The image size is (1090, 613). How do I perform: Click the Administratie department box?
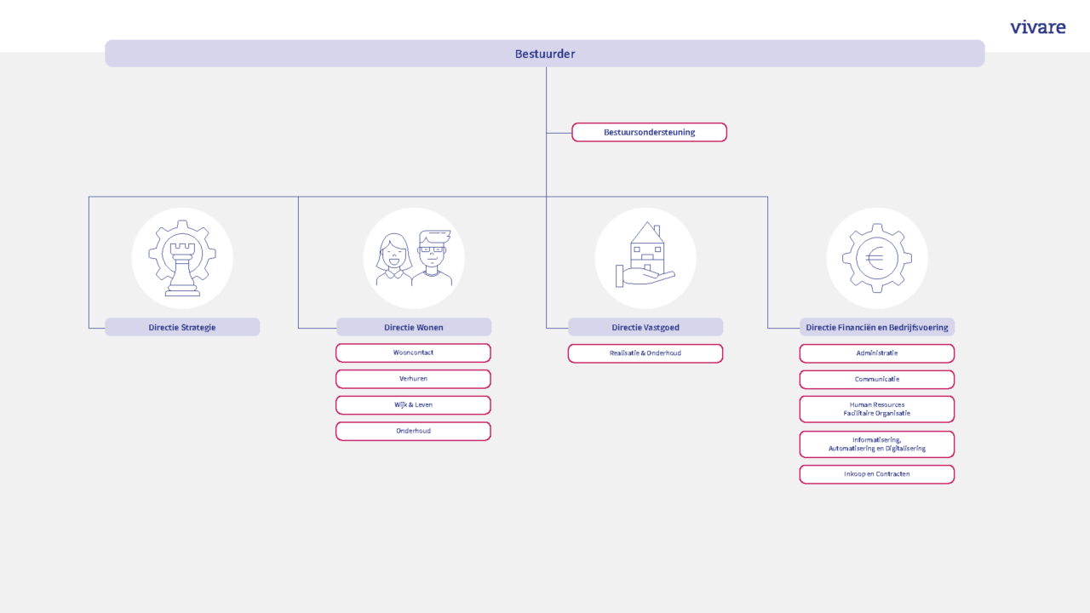click(x=876, y=353)
